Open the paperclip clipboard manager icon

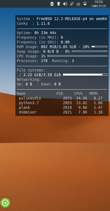[x=71, y=4]
